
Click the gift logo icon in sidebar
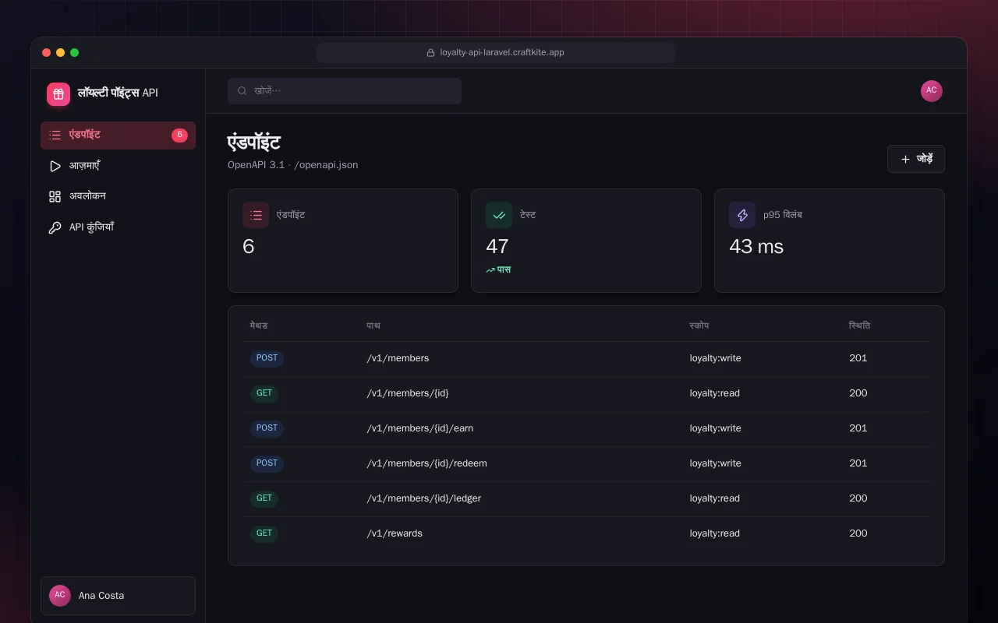[x=58, y=94]
